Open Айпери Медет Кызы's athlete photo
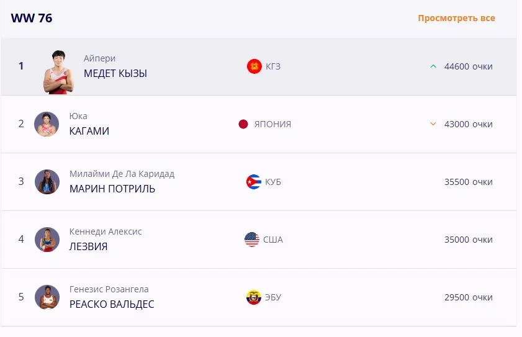The width and height of the screenshot is (522, 337). click(x=58, y=71)
